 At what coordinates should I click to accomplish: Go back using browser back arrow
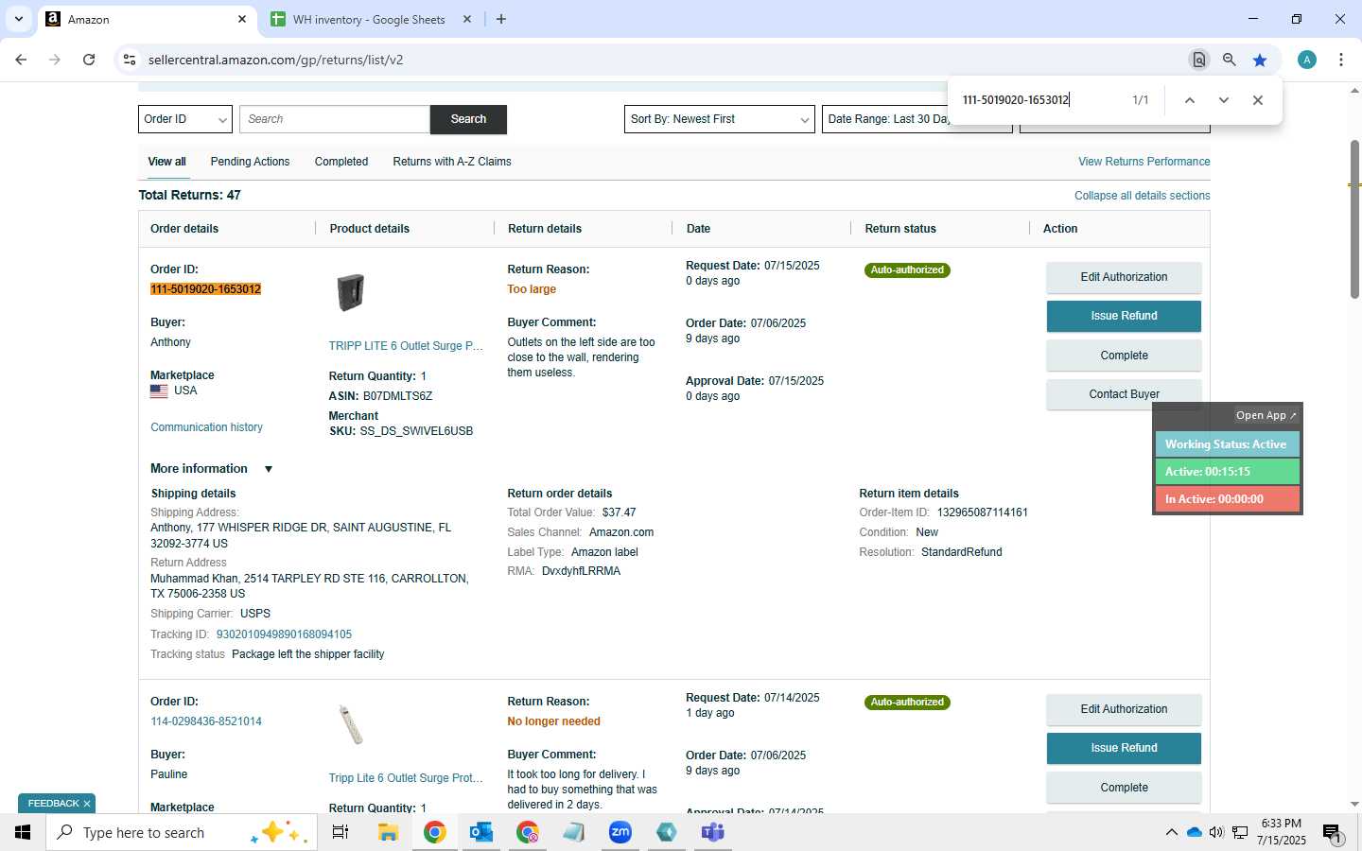[21, 60]
